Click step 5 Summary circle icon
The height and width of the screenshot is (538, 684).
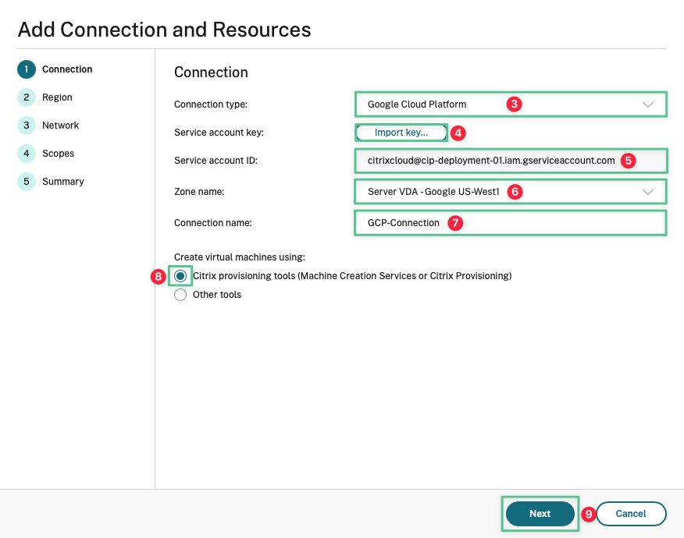pyautogui.click(x=27, y=181)
